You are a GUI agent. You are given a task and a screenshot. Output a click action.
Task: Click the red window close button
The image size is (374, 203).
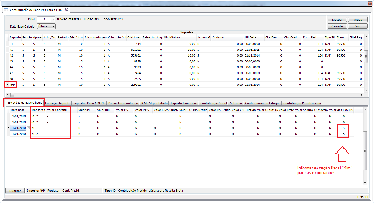(x=370, y=3)
